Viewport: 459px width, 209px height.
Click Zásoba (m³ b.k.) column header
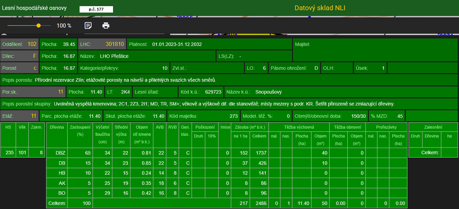250,127
